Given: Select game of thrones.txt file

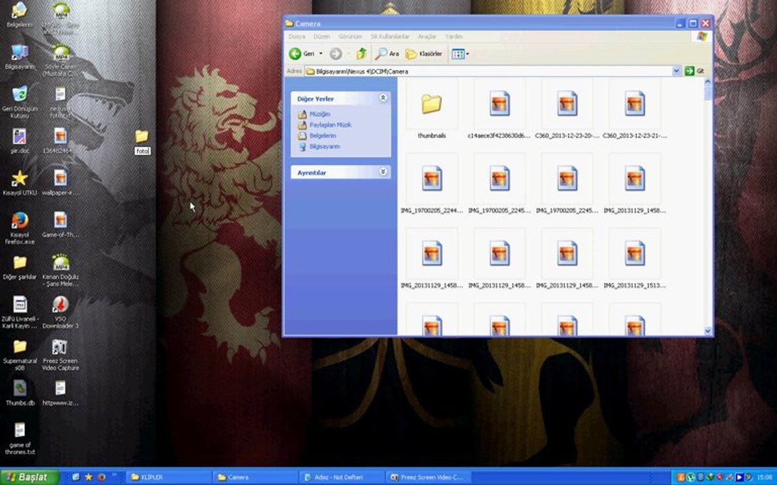Looking at the screenshot, I should tap(20, 438).
